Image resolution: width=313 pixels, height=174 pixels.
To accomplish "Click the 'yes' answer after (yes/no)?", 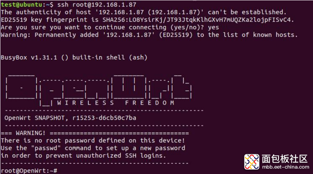I will 213,28.
